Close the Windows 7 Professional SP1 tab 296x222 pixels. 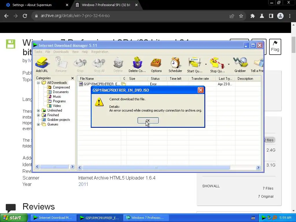point(136,5)
